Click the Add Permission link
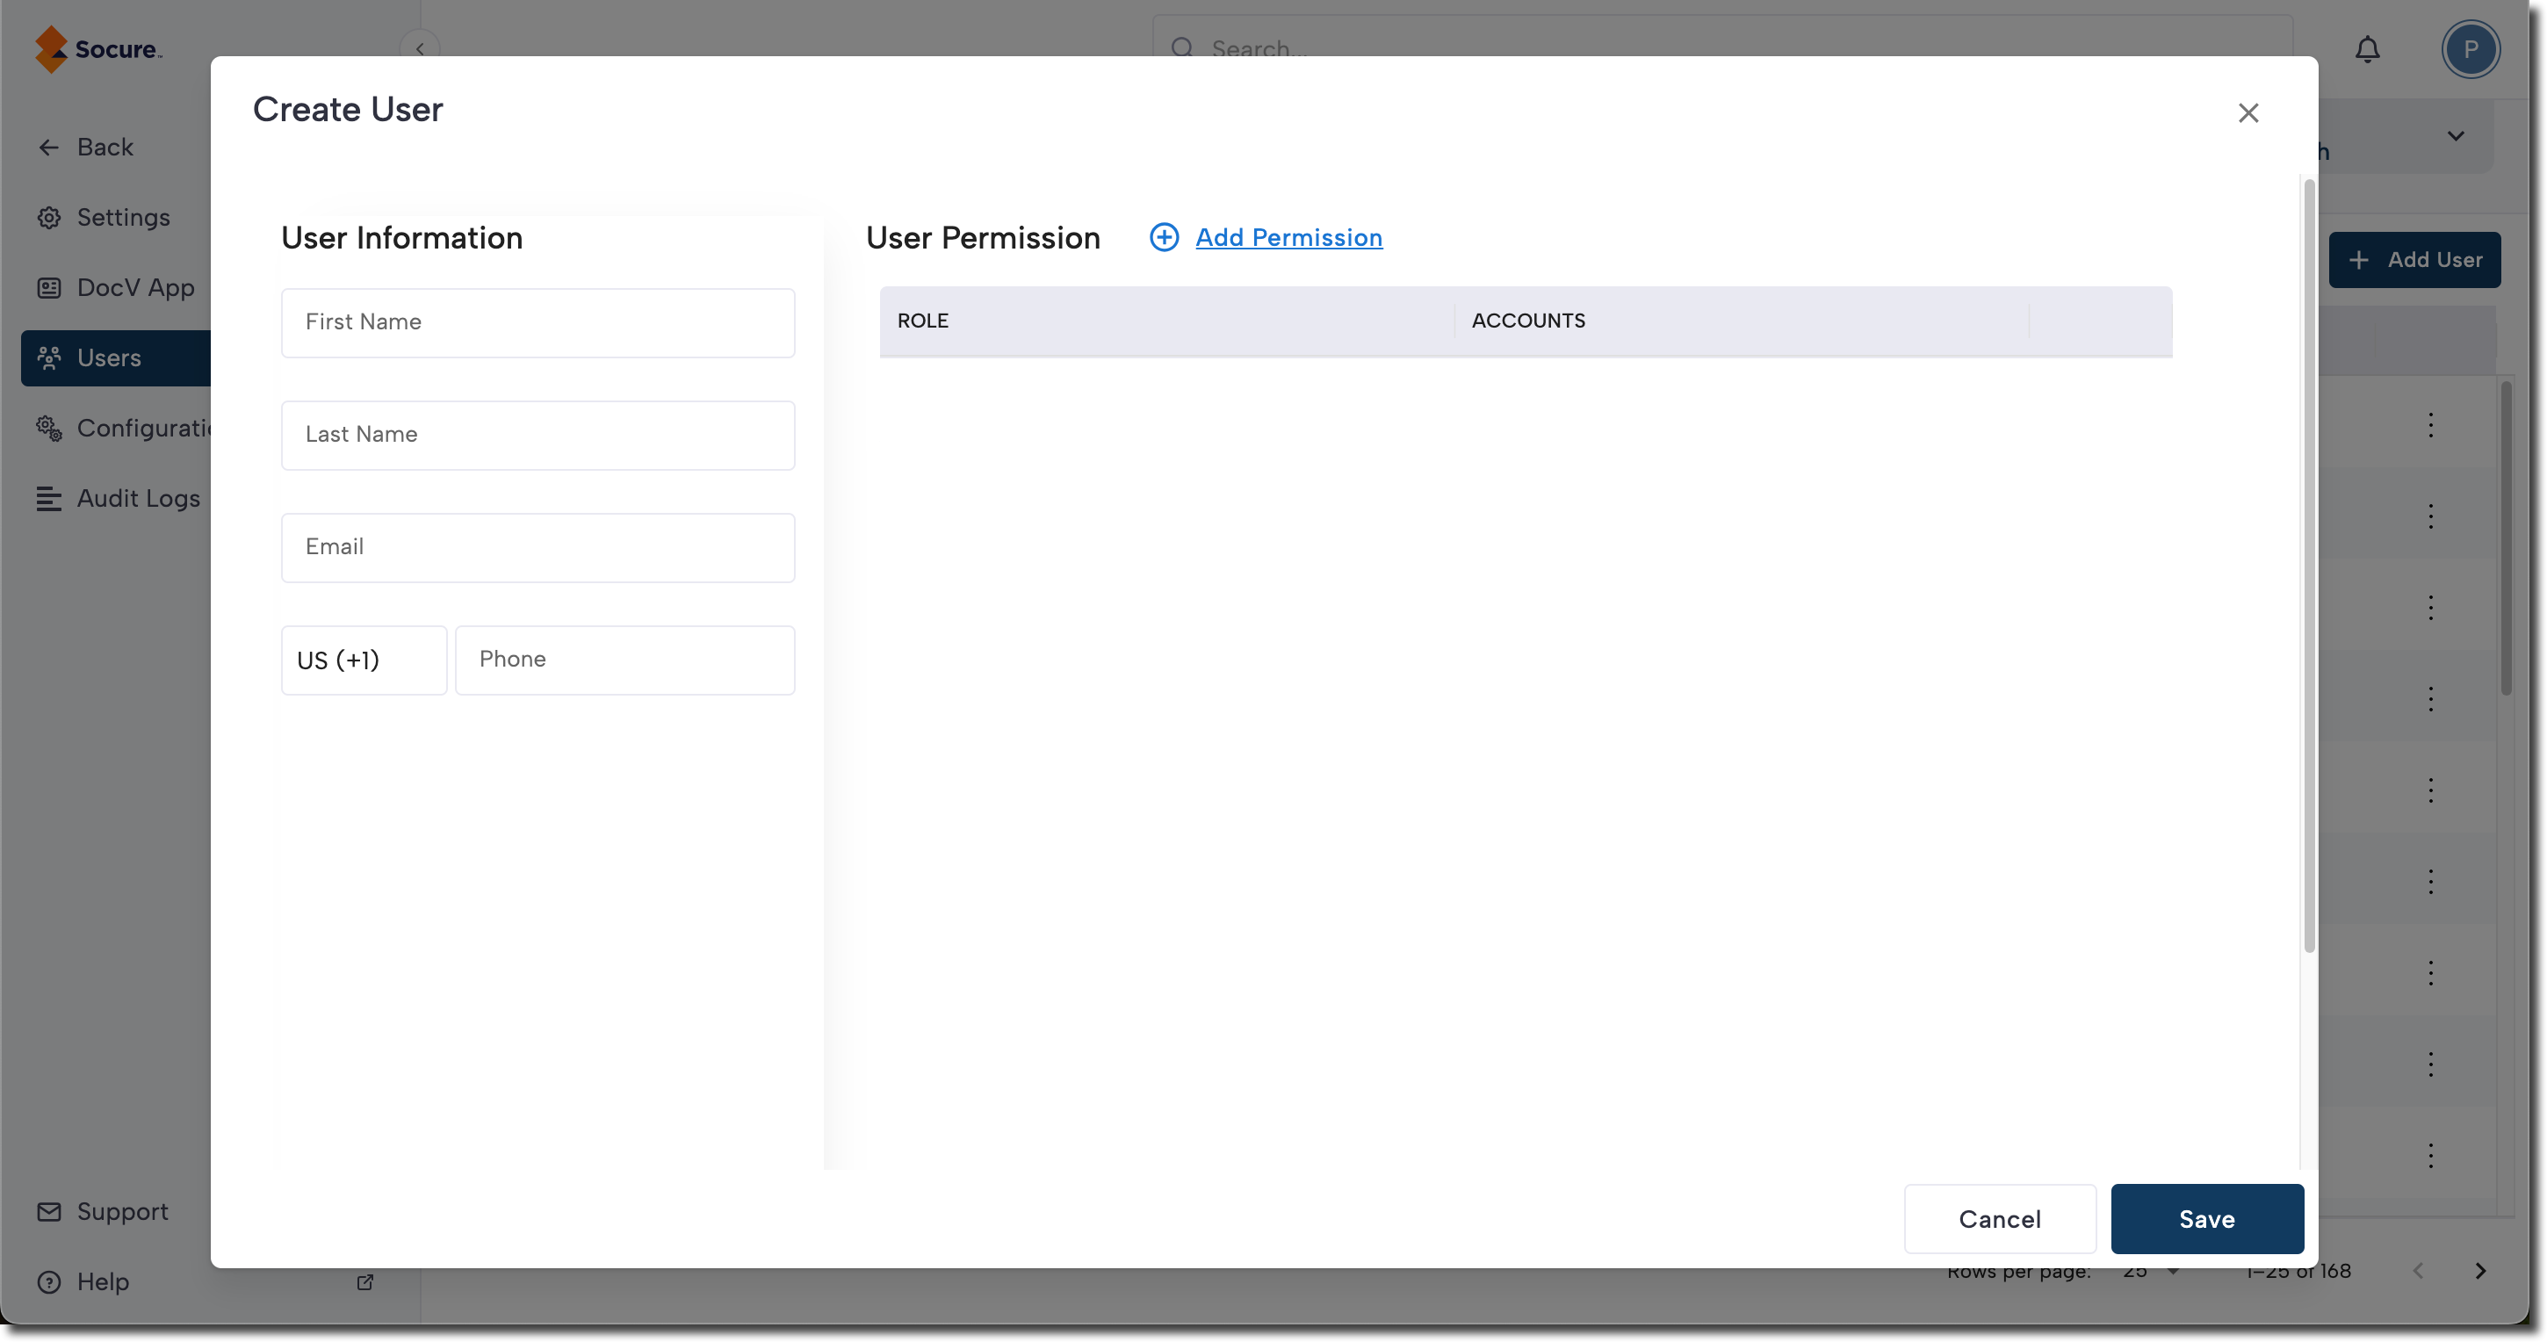Viewport: 2547px width, 1342px height. pos(1288,237)
